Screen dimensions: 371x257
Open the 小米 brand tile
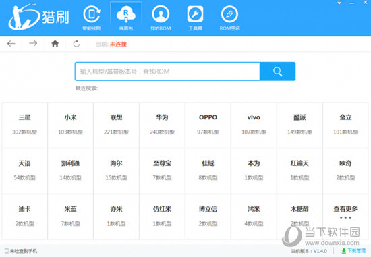71,125
